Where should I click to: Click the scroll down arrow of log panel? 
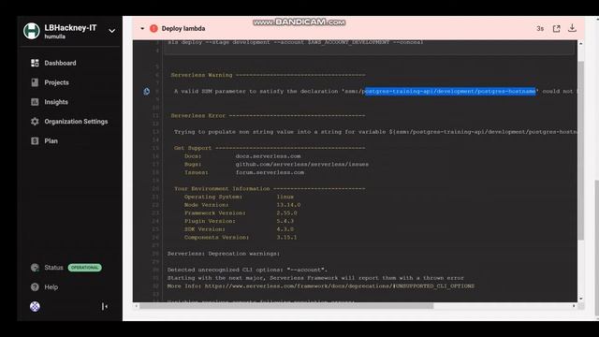pyautogui.click(x=580, y=299)
